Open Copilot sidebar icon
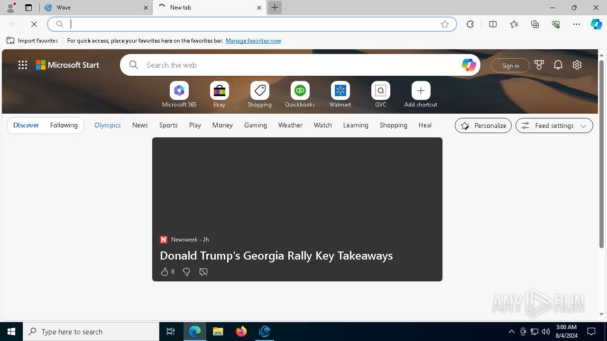Screen dimensions: 607x341 (x=597, y=24)
